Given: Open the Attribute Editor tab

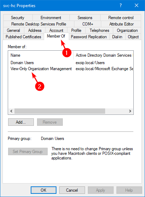Looking at the screenshot, I should (121, 24).
